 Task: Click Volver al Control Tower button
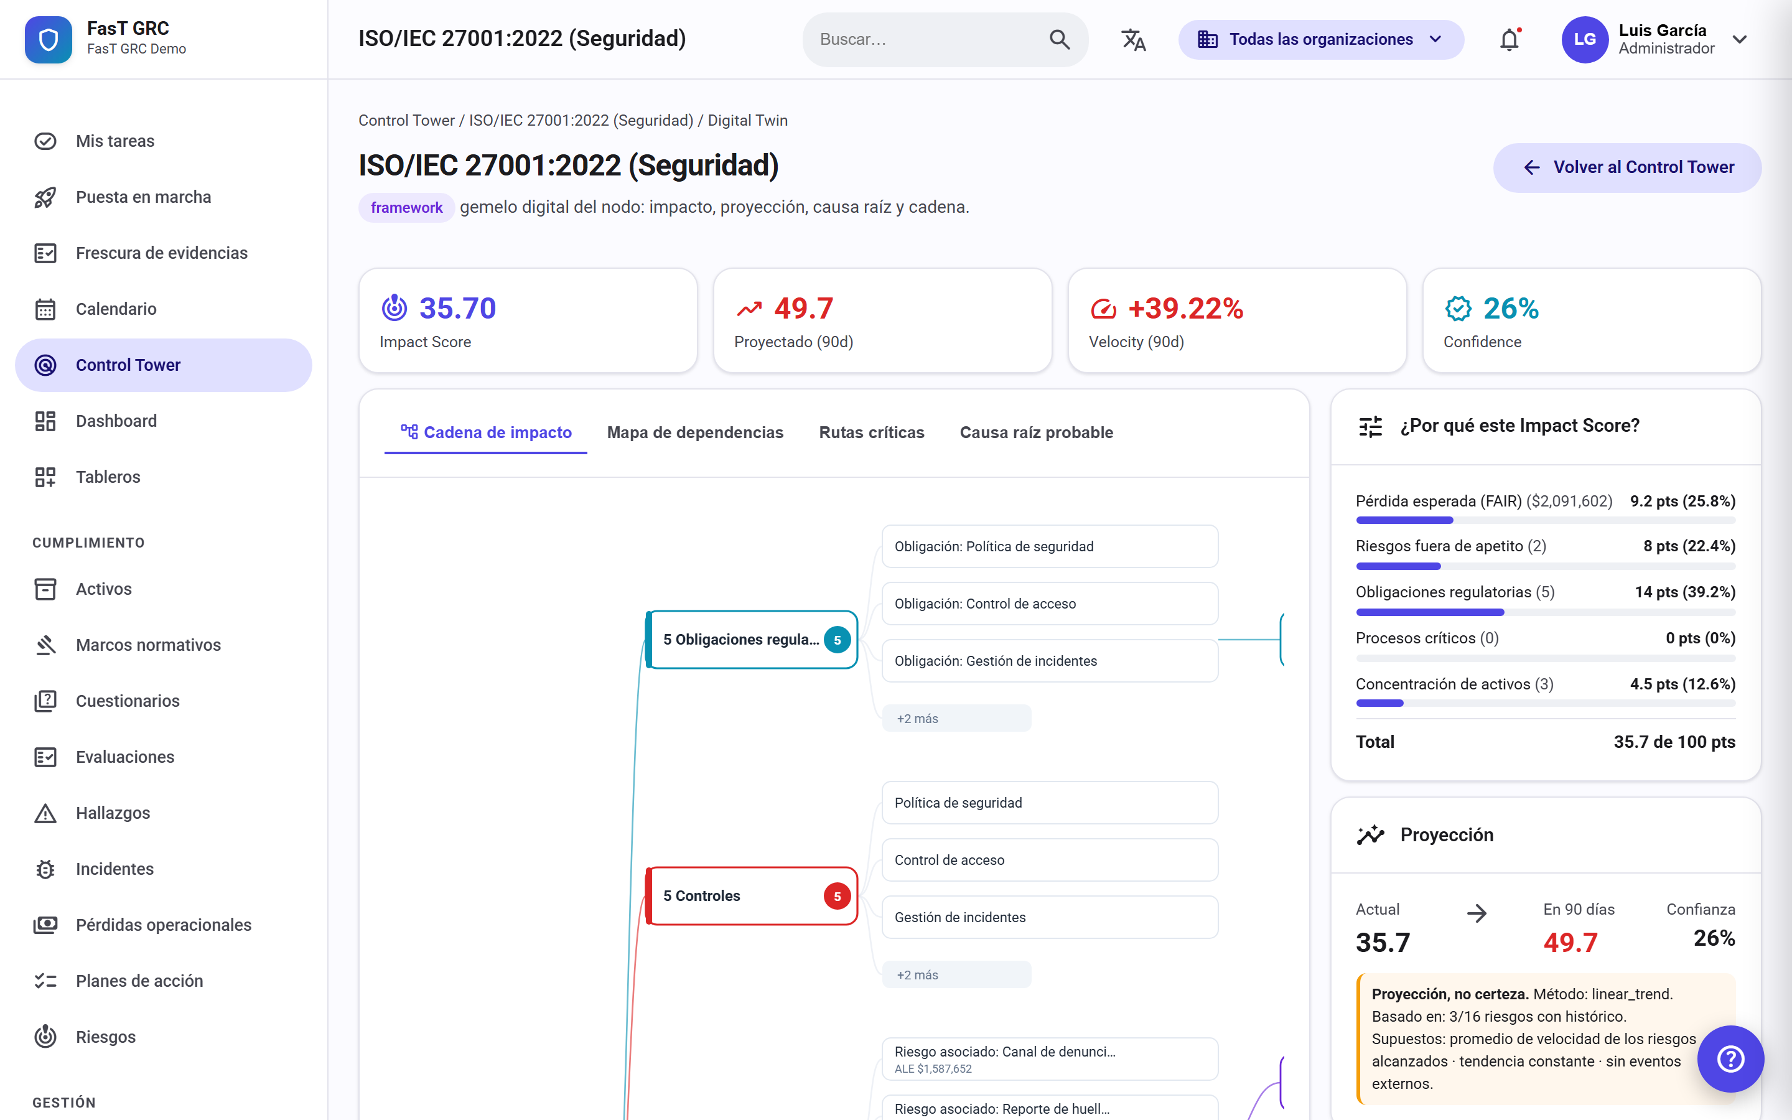click(1627, 167)
